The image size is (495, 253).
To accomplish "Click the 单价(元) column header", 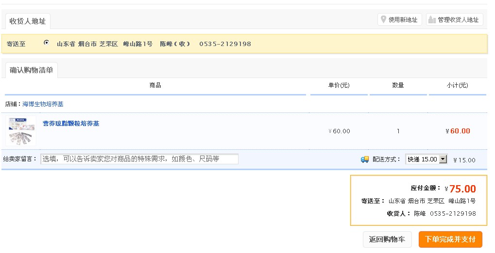I will pyautogui.click(x=339, y=85).
